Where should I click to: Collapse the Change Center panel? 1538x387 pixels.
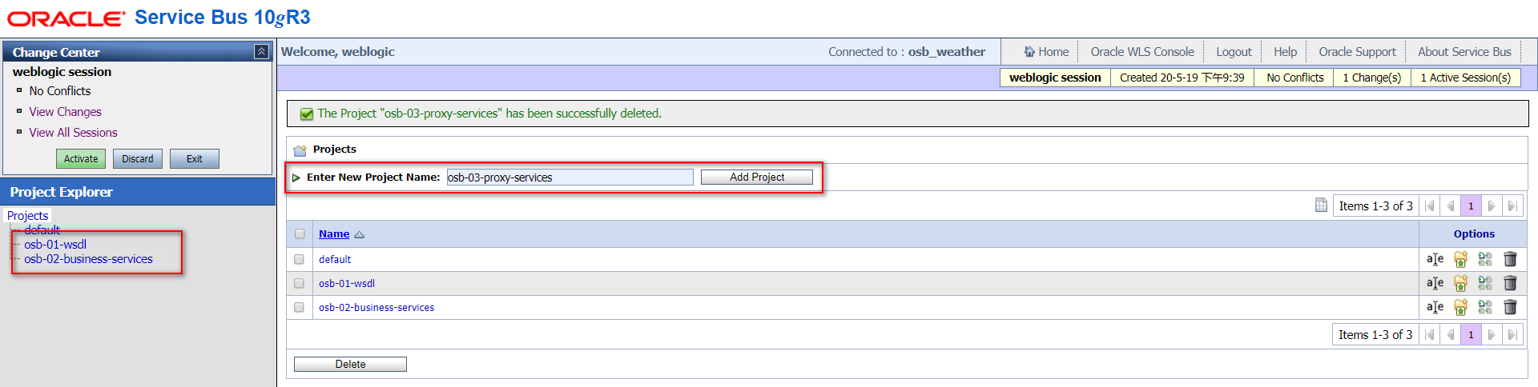click(261, 51)
